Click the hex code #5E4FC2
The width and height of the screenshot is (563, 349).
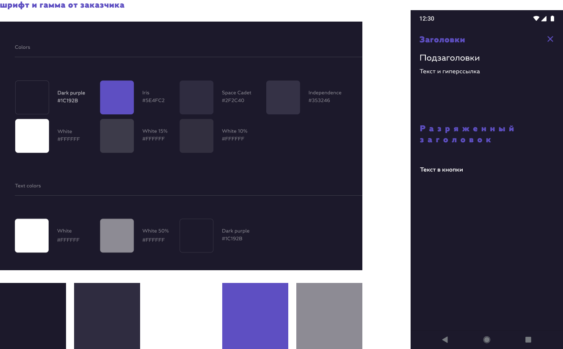(154, 100)
